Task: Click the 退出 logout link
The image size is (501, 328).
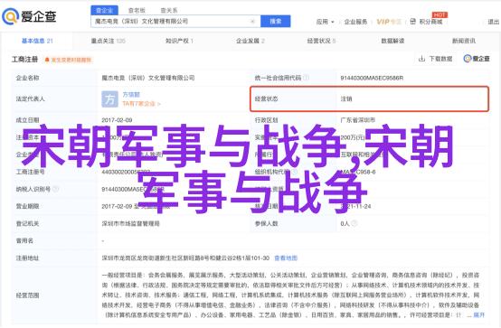Action: tap(494, 22)
